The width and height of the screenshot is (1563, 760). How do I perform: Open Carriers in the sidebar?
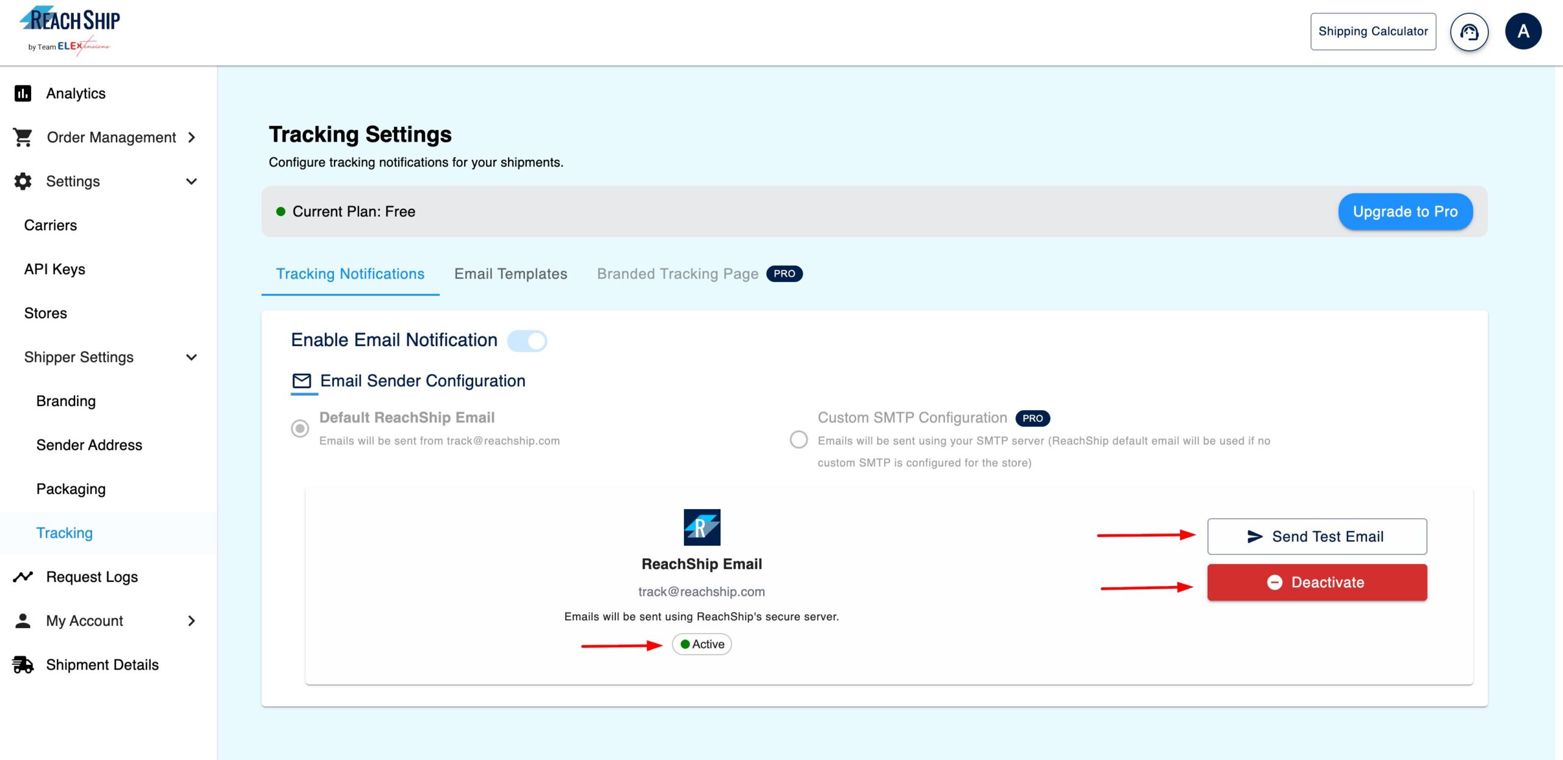pos(51,225)
